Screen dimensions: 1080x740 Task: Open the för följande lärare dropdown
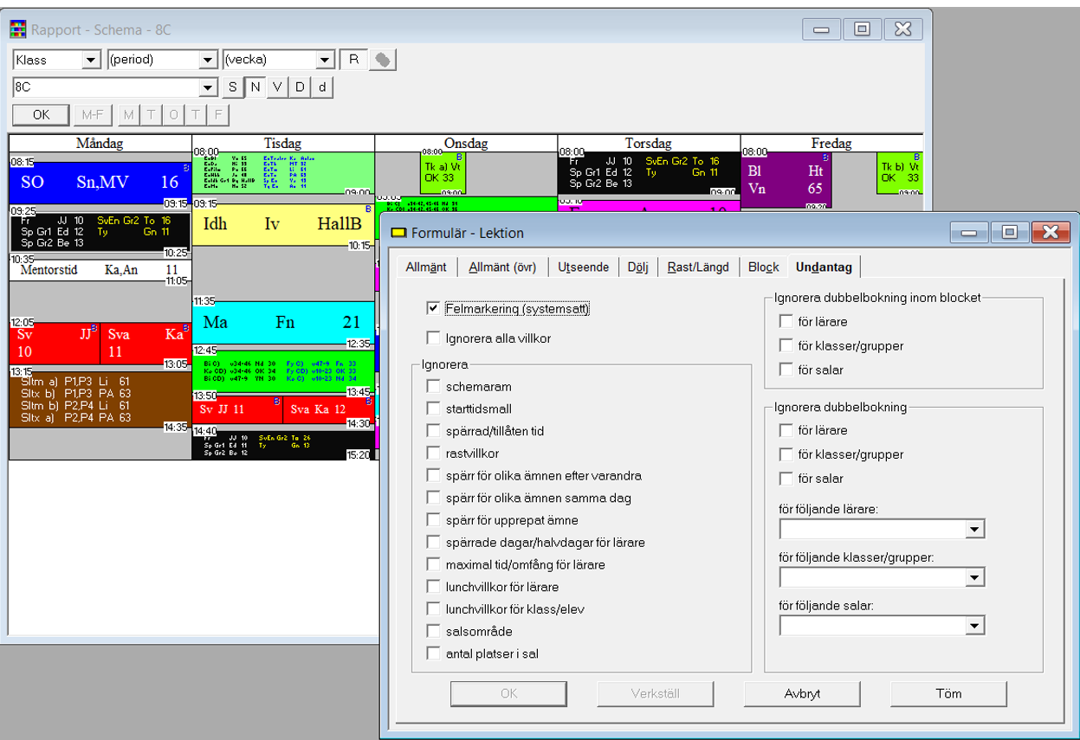(974, 530)
